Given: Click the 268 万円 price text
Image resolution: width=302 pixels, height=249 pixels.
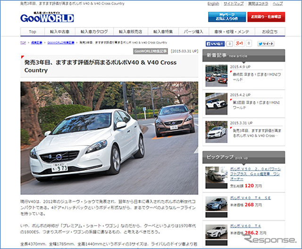Looking at the screenshot, I should tap(253, 205).
